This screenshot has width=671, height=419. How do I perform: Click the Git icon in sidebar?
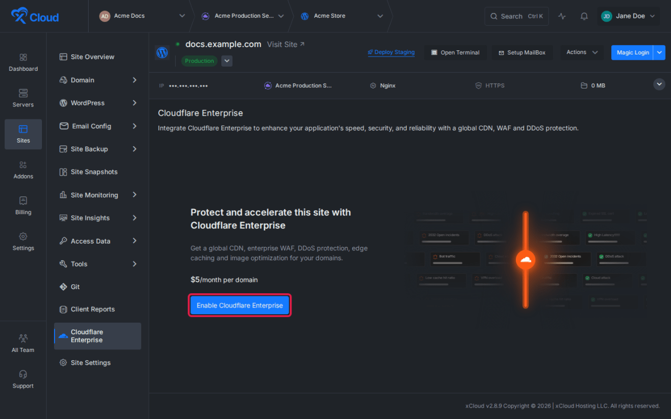pos(63,286)
